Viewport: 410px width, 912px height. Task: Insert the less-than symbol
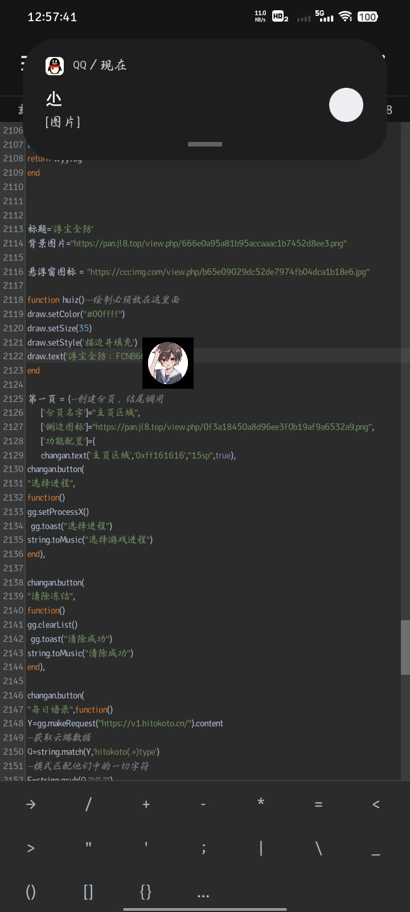(x=376, y=804)
